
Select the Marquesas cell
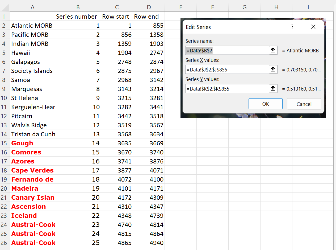(32, 89)
